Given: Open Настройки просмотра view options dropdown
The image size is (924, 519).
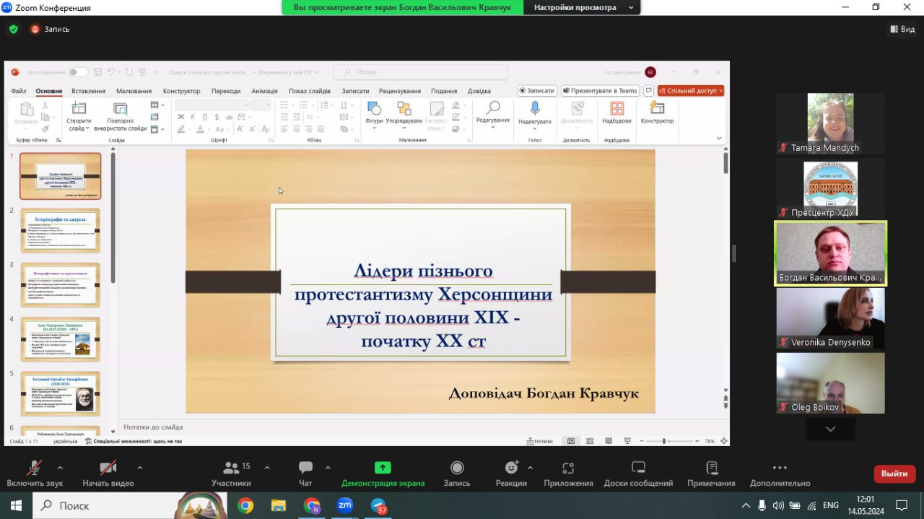Looking at the screenshot, I should (x=583, y=7).
